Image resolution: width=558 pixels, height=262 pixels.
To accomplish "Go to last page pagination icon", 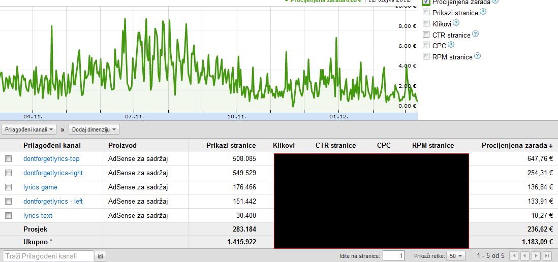I will (x=547, y=255).
